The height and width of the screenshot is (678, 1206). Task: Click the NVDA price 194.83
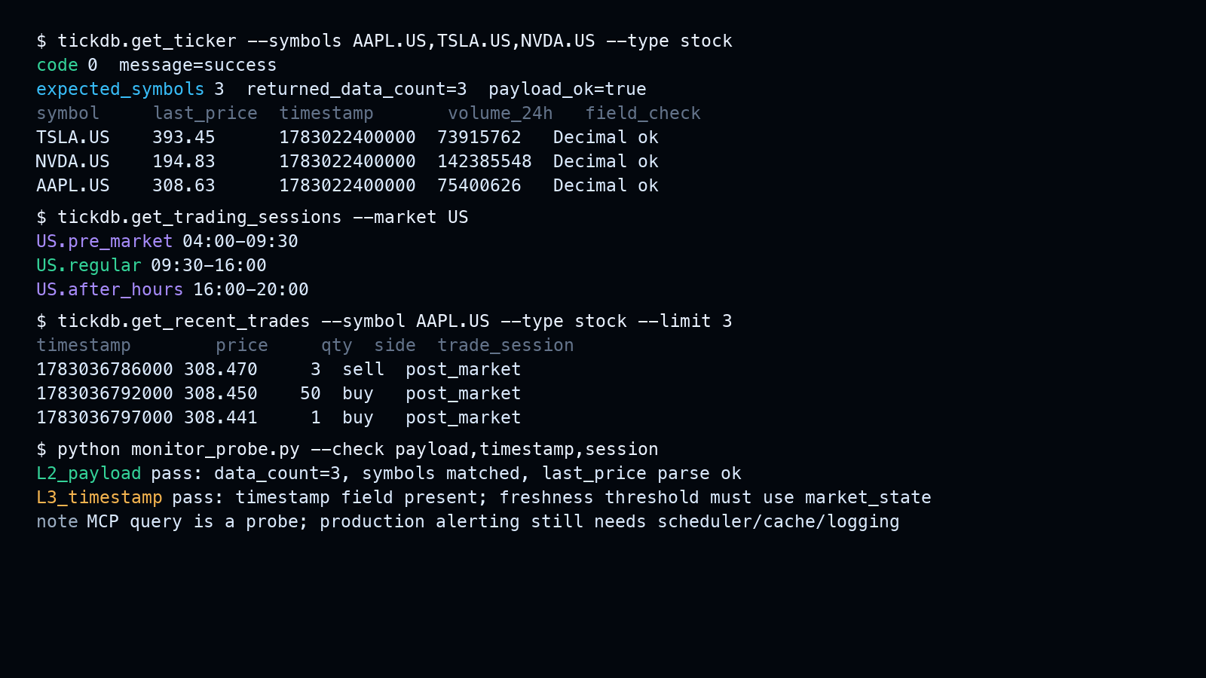click(x=184, y=162)
